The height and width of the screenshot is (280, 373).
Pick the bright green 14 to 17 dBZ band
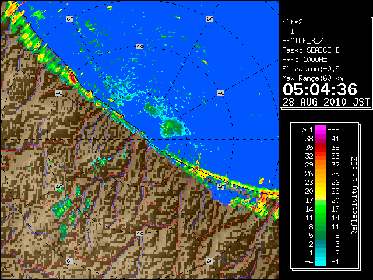(321, 209)
